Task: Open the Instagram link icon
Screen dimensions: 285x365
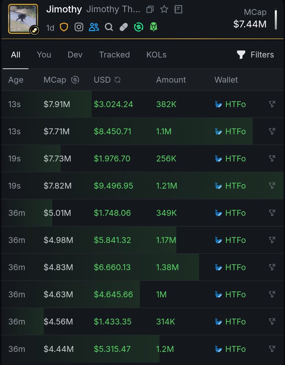Action: coord(79,27)
